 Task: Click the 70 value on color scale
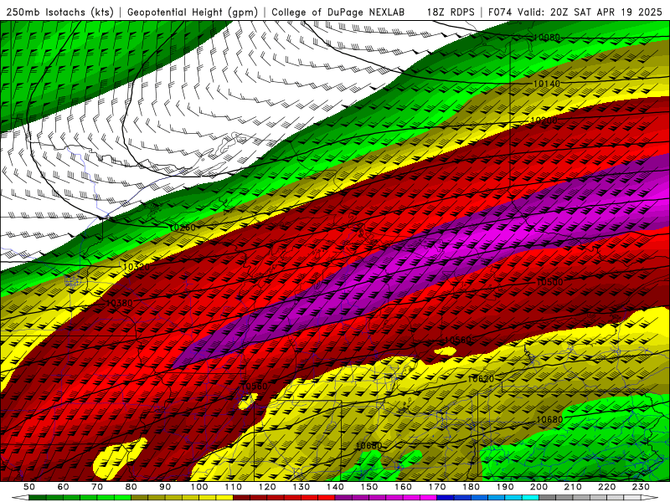pos(97,487)
